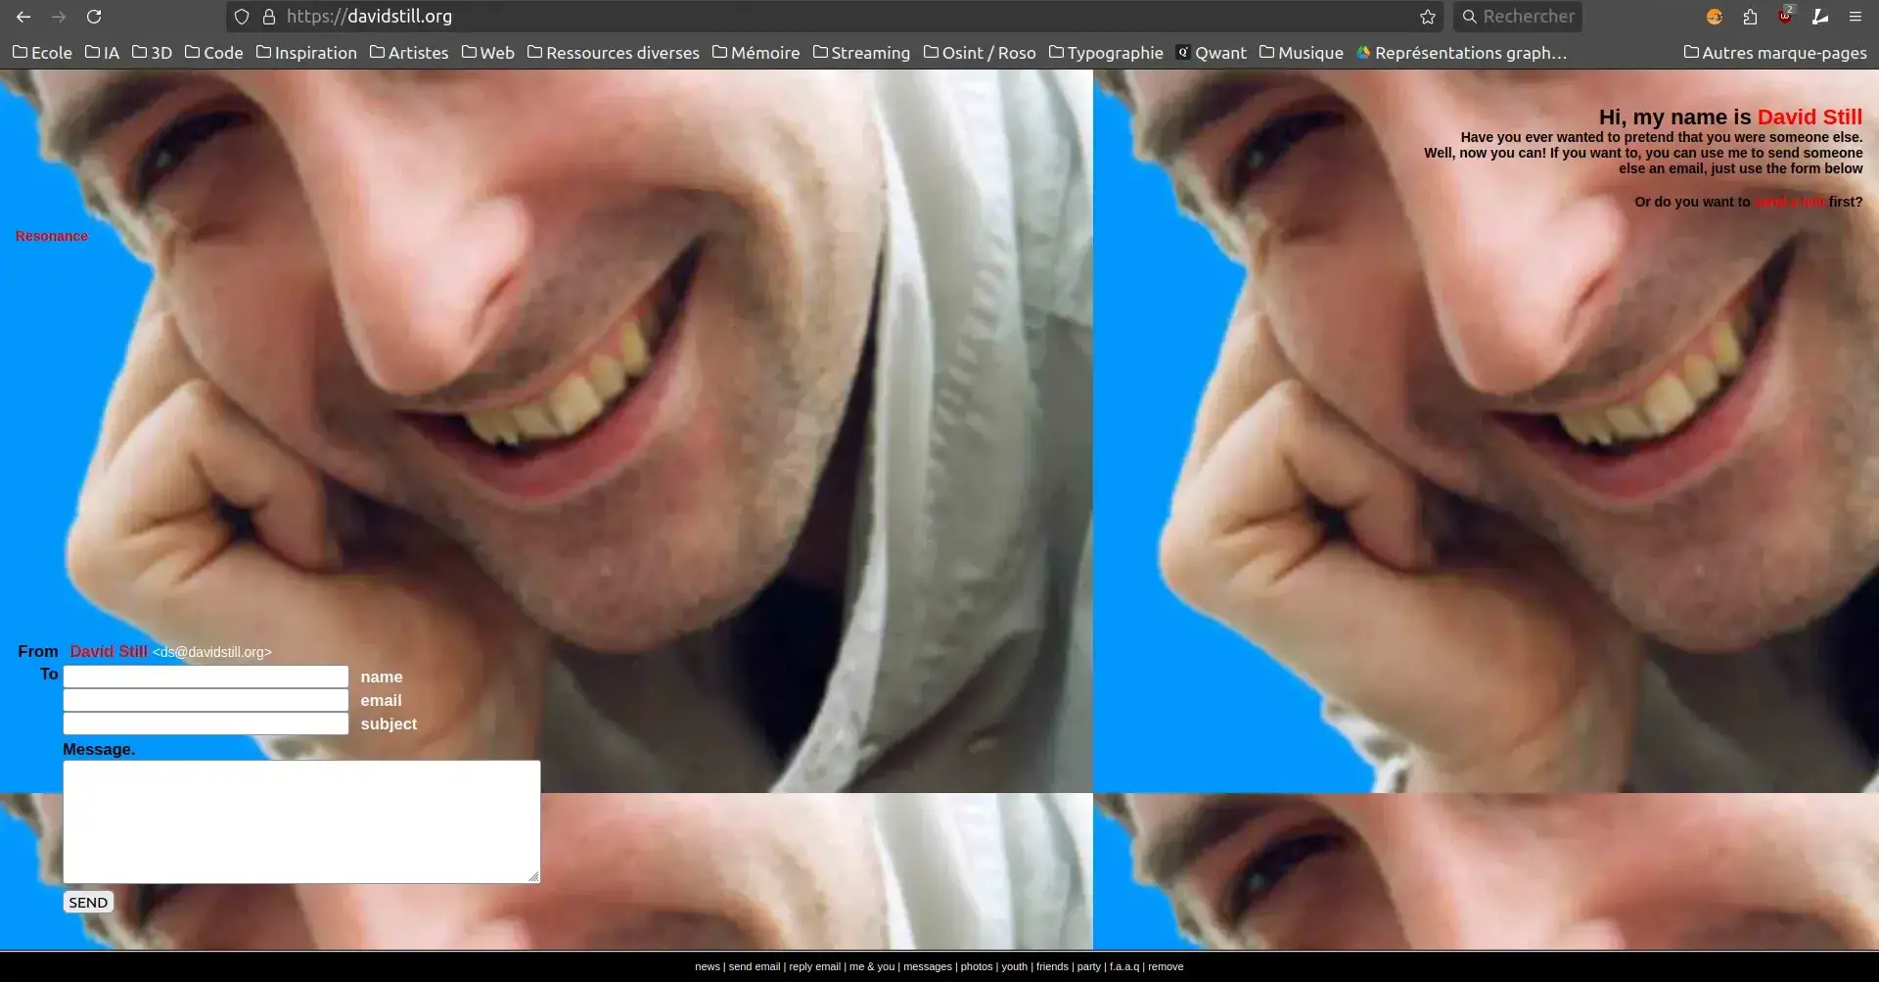This screenshot has width=1879, height=982.
Task: Click the tracking protection shield icon
Action: coord(242,17)
